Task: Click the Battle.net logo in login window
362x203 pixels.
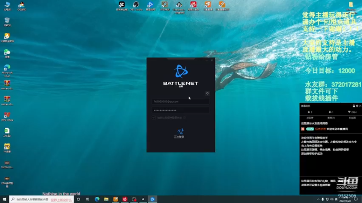Action: point(181,71)
